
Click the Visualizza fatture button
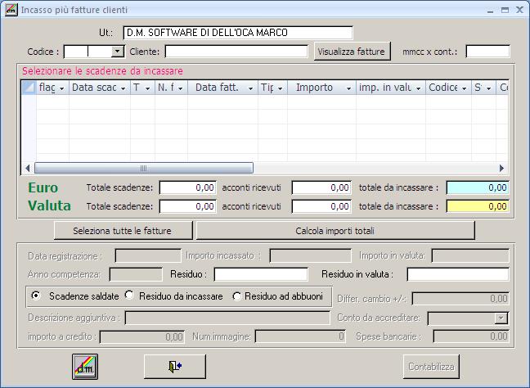coord(352,52)
